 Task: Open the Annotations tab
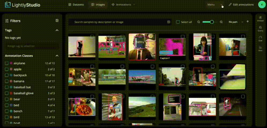pos(123,5)
